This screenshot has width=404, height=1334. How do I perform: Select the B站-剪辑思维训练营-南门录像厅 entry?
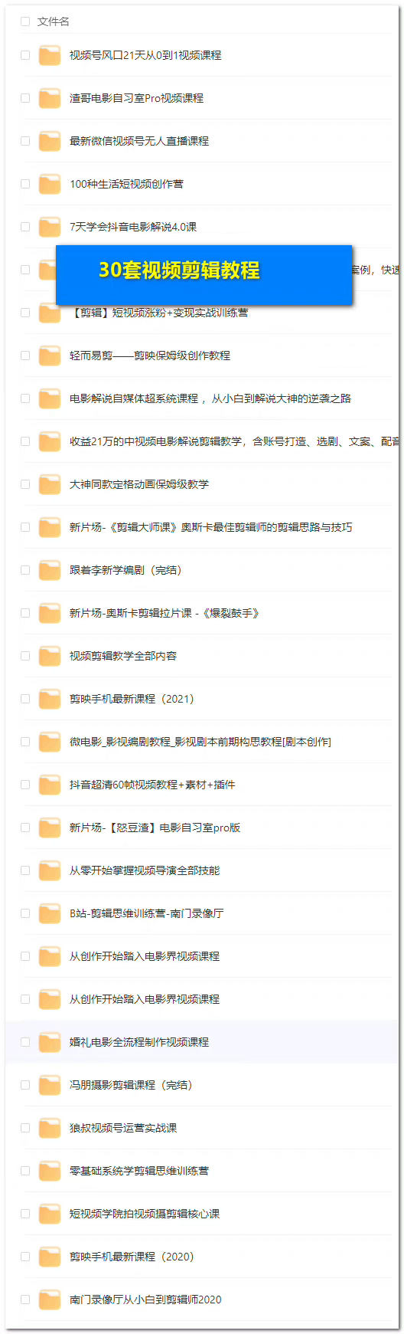click(x=202, y=913)
